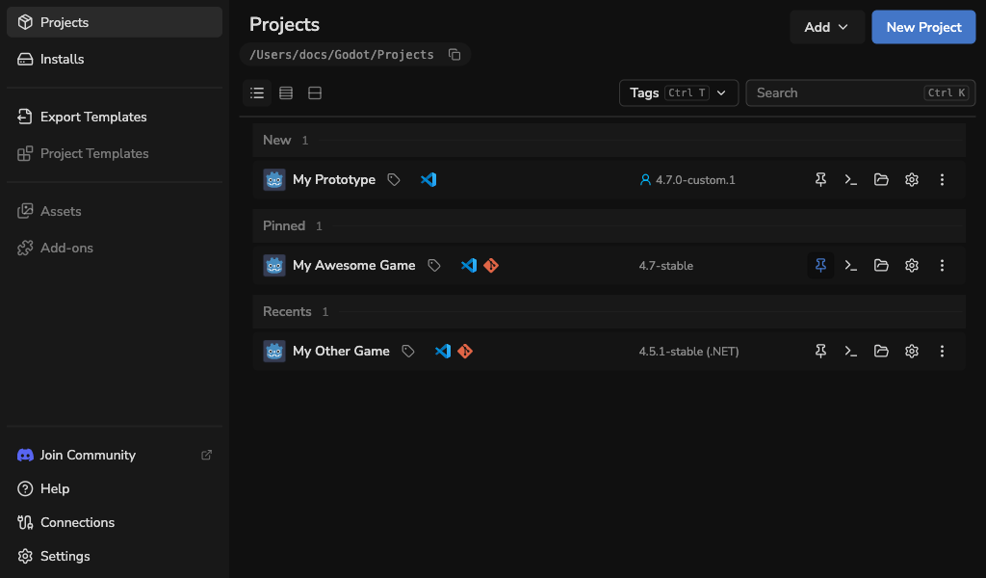Open the Assets section
This screenshot has height=578, width=986.
115,211
